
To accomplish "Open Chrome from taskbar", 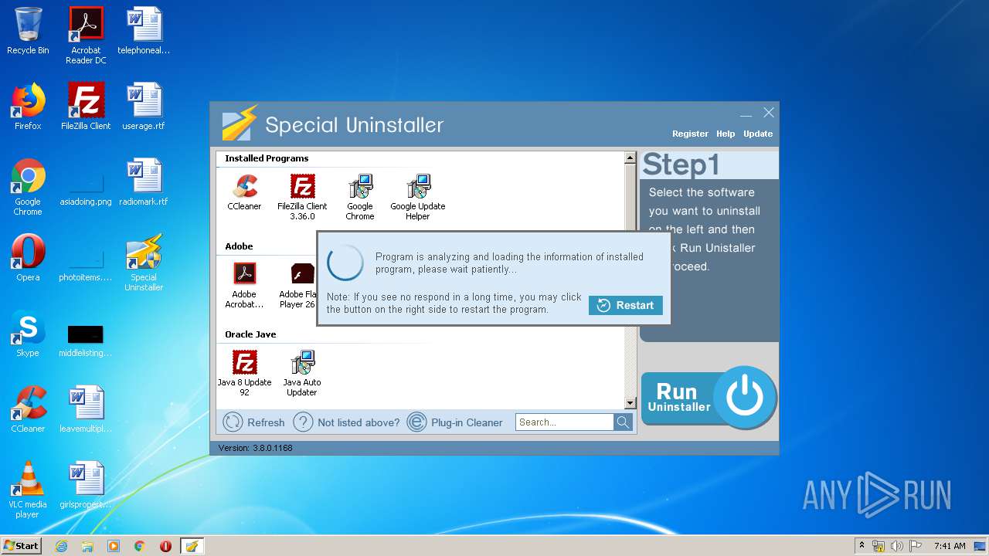I will click(x=140, y=546).
